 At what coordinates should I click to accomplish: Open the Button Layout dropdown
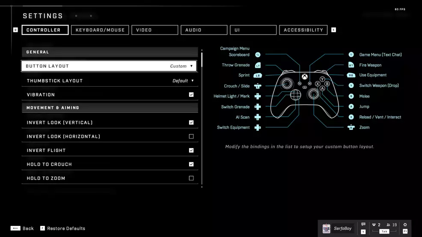[109, 66]
